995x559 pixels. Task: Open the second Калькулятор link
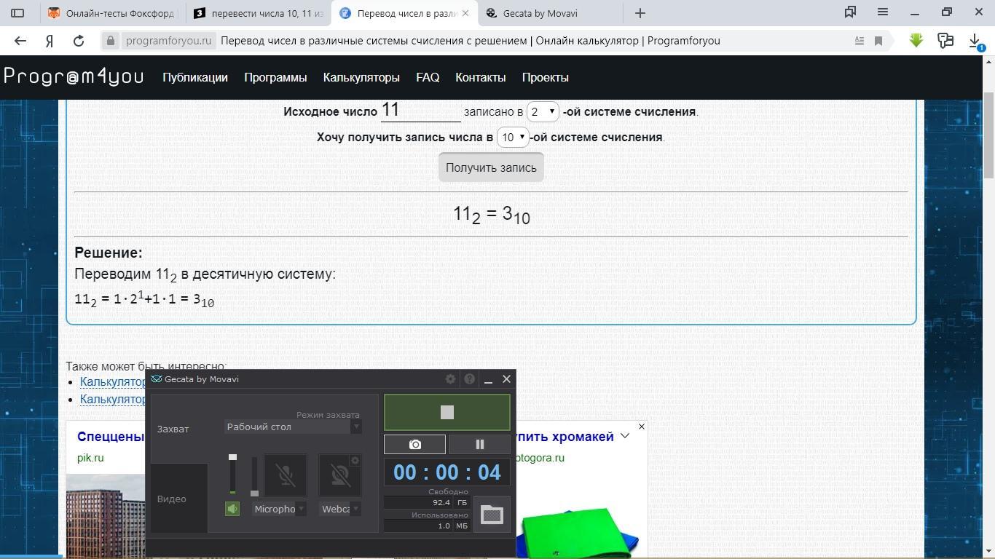[x=113, y=400]
